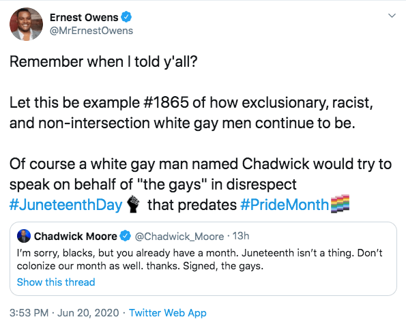Open Ernest Owens profile picture

[26, 24]
